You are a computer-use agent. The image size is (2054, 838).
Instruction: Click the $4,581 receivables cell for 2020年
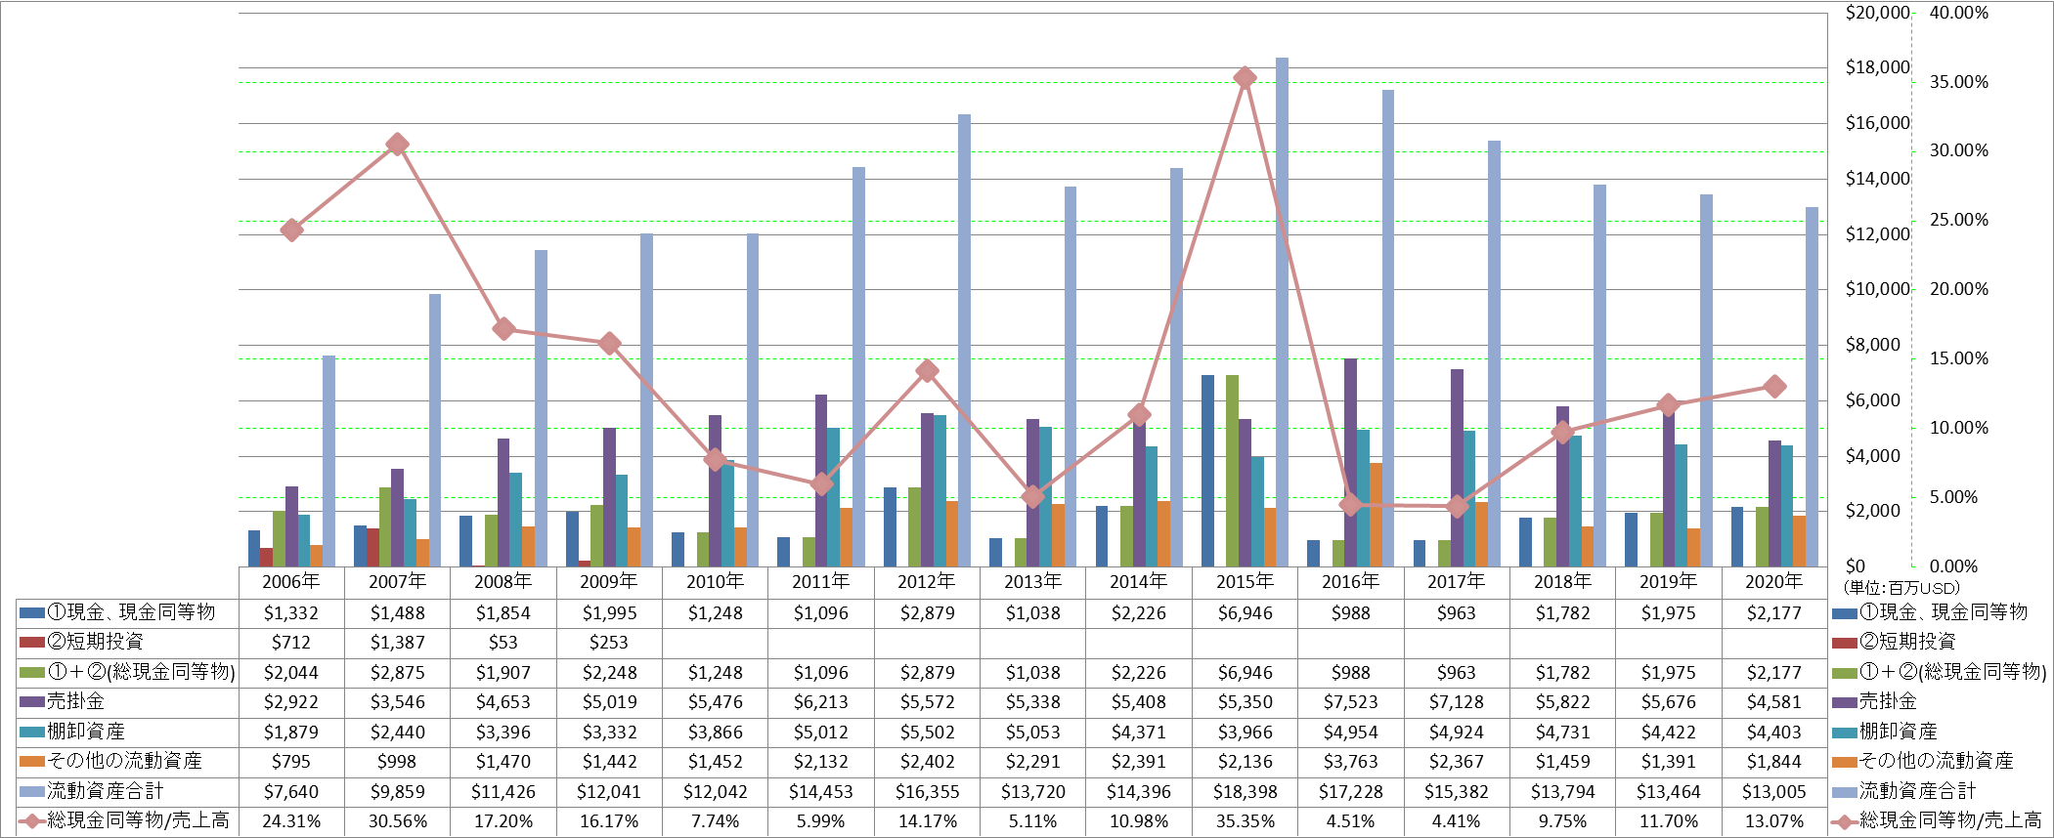pos(1774,702)
